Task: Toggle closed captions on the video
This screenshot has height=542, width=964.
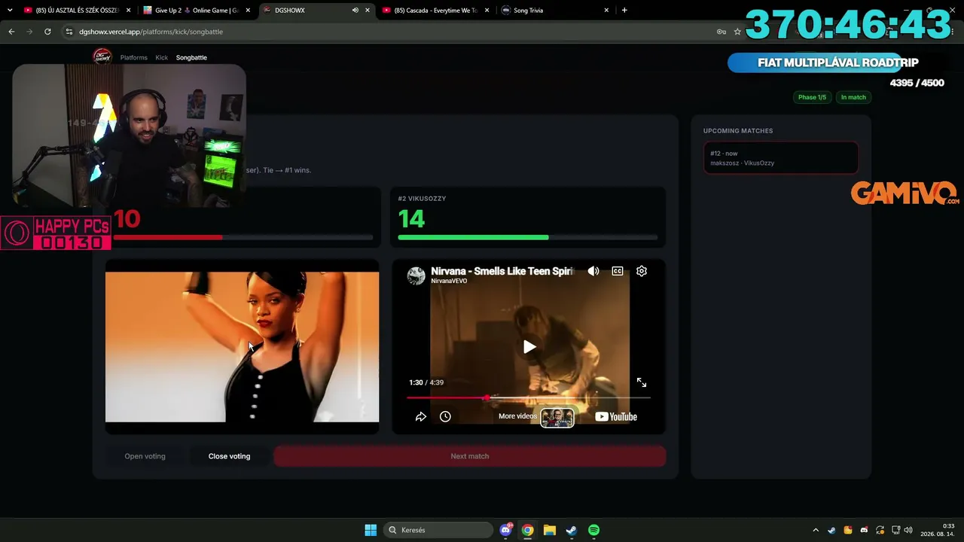Action: tap(618, 271)
